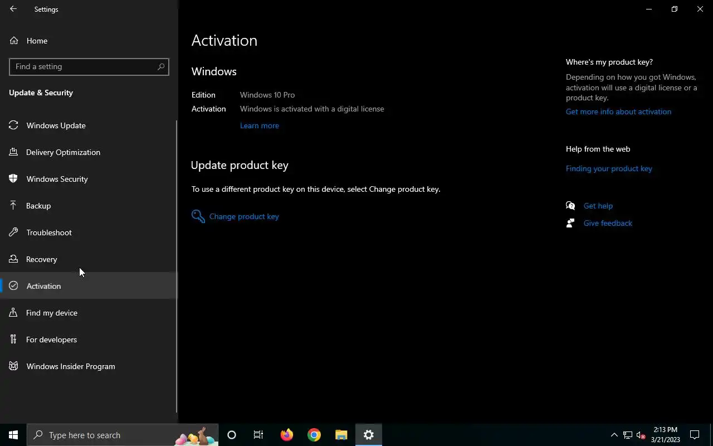The width and height of the screenshot is (713, 446).
Task: Click the Home house icon
Action: pyautogui.click(x=13, y=41)
